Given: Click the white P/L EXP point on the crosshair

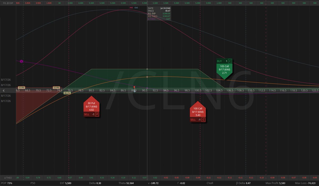Looking at the screenshot, I should point(147,69).
